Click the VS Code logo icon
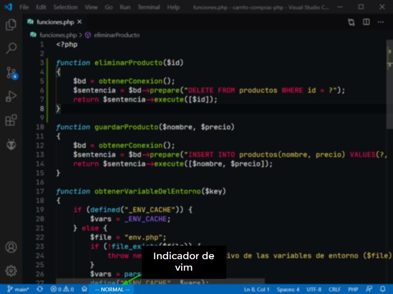 click(8, 7)
